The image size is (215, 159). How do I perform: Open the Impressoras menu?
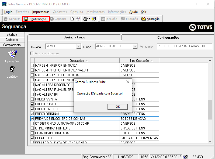[x=41, y=12]
